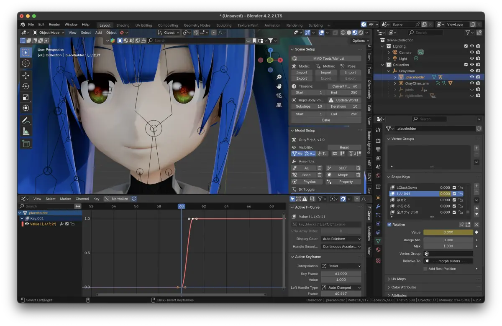Switch perspective/orthographic grid icon
The height and width of the screenshot is (326, 502).
coord(279,105)
